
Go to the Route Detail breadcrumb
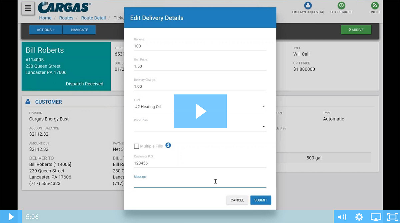tap(93, 18)
